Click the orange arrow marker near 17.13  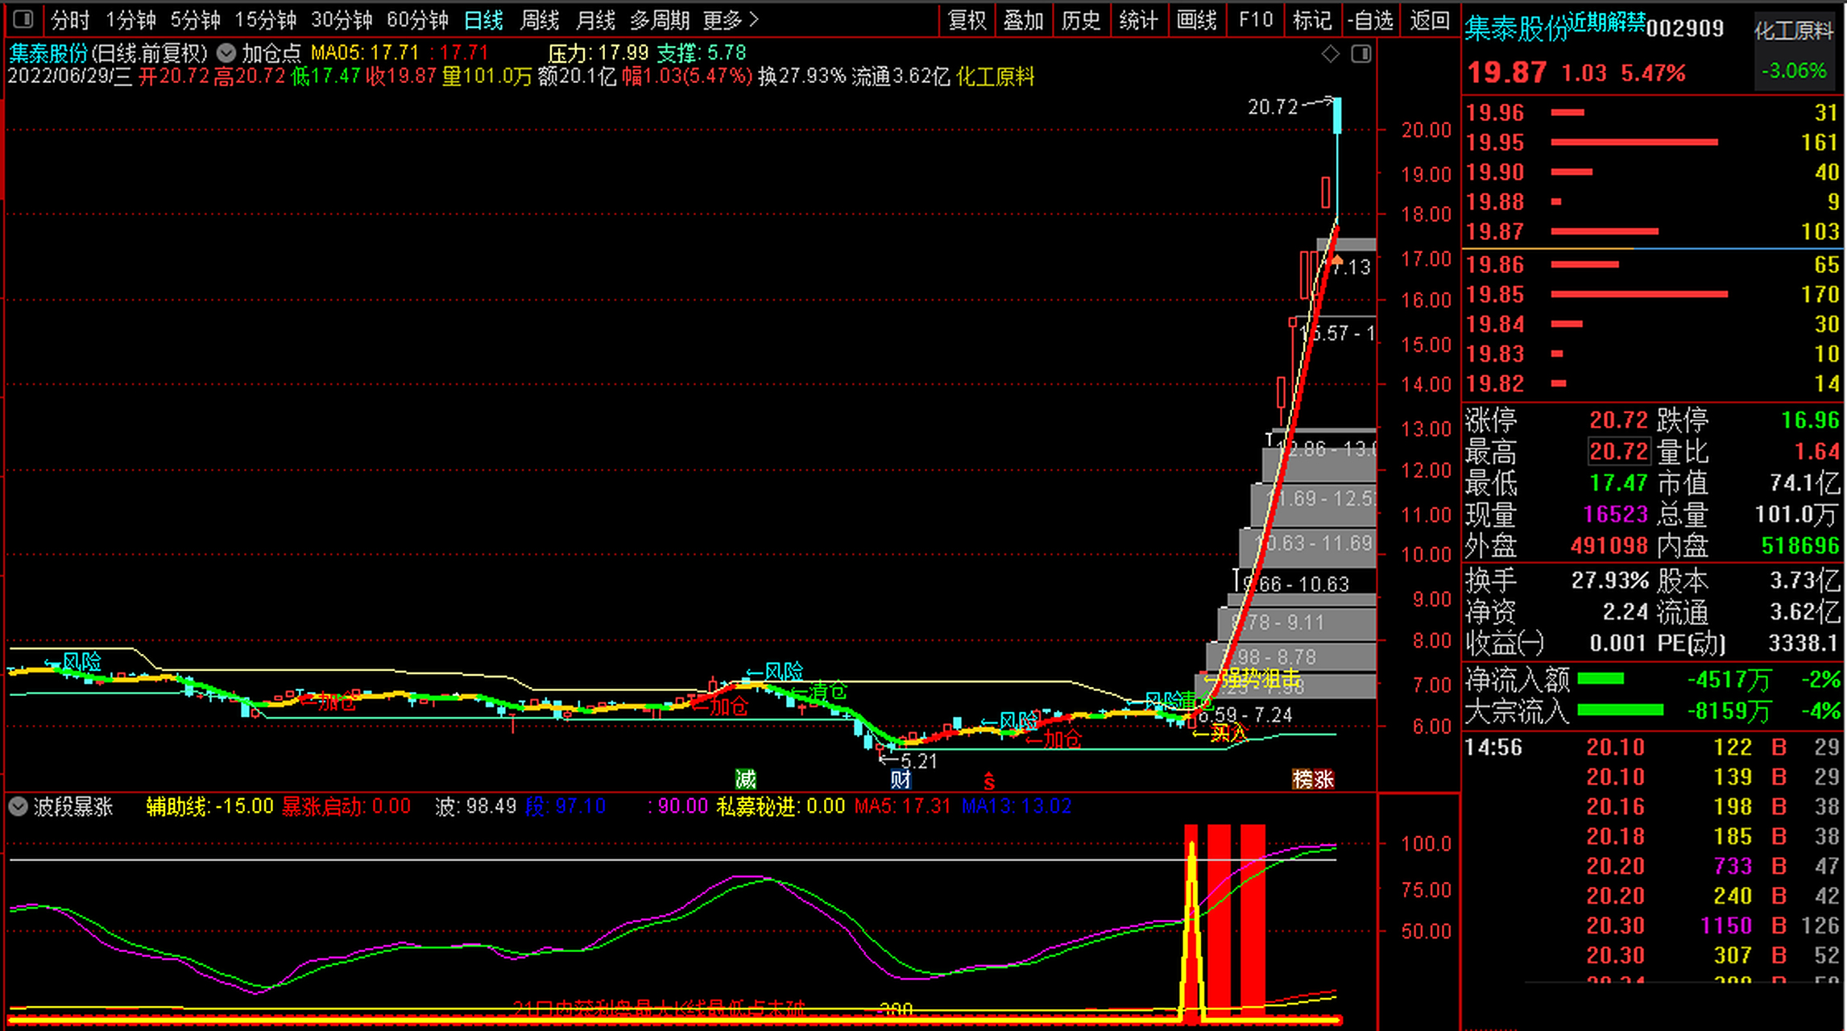[x=1337, y=260]
